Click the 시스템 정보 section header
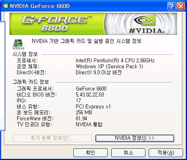 pos(25,54)
